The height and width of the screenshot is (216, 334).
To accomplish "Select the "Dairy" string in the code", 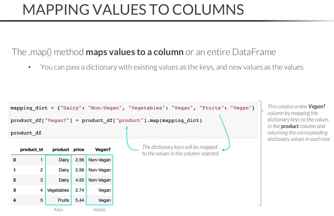I will [71, 108].
